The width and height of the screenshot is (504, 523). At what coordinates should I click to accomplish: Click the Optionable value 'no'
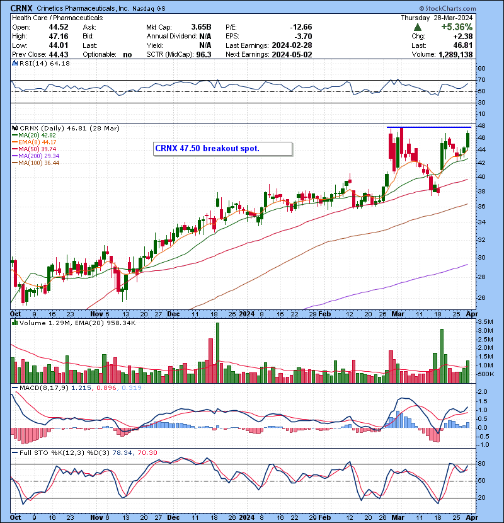click(127, 55)
